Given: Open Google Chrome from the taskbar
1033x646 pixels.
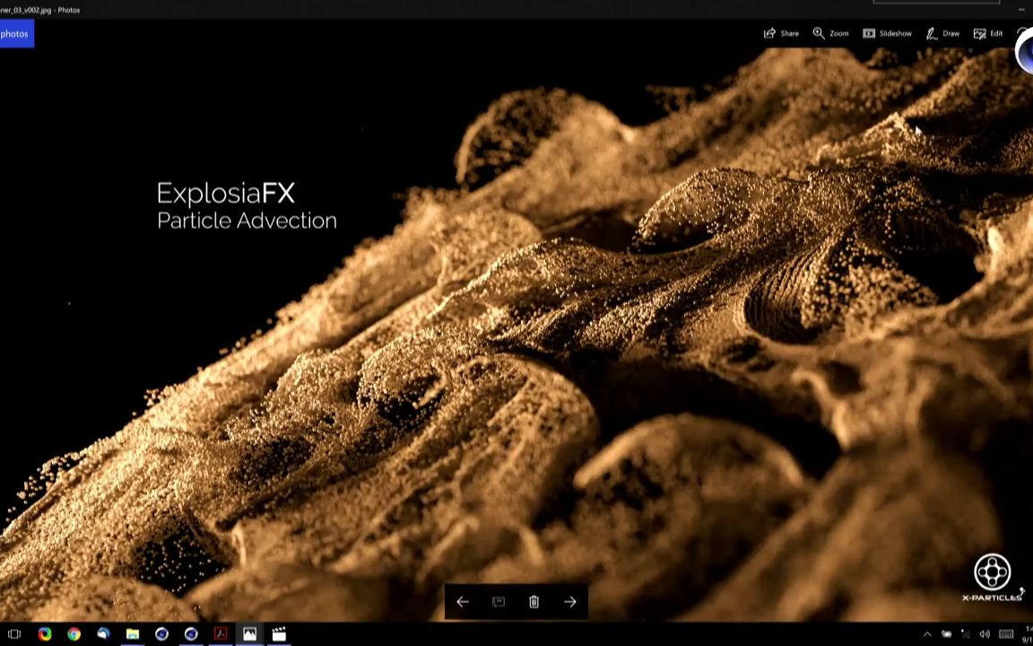Looking at the screenshot, I should 74,634.
